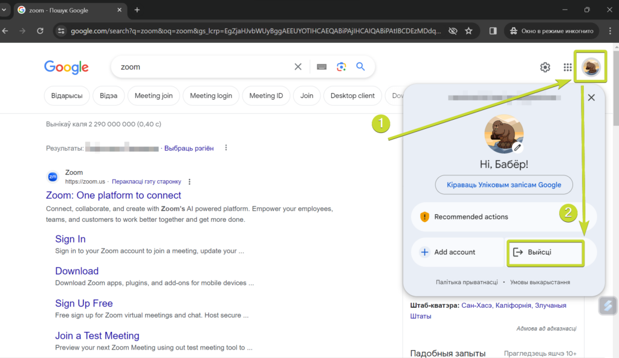Click third-party cookies eye icon
This screenshot has width=619, height=358.
[x=453, y=31]
